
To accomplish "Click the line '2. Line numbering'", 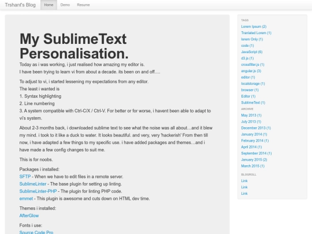I will click(37, 103).
